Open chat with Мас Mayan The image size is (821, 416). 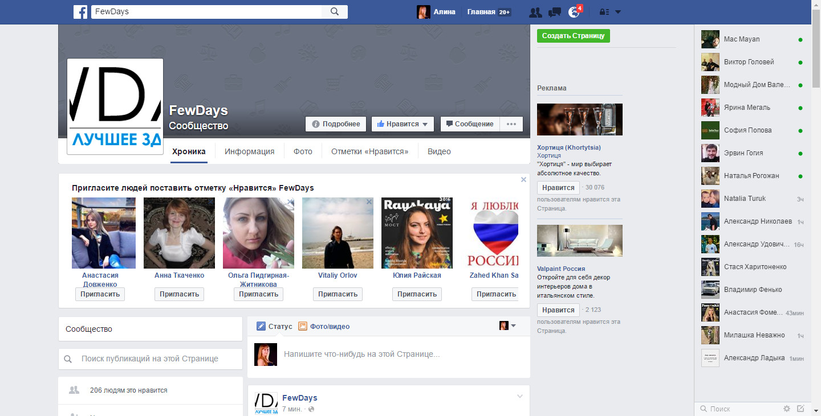click(x=753, y=39)
